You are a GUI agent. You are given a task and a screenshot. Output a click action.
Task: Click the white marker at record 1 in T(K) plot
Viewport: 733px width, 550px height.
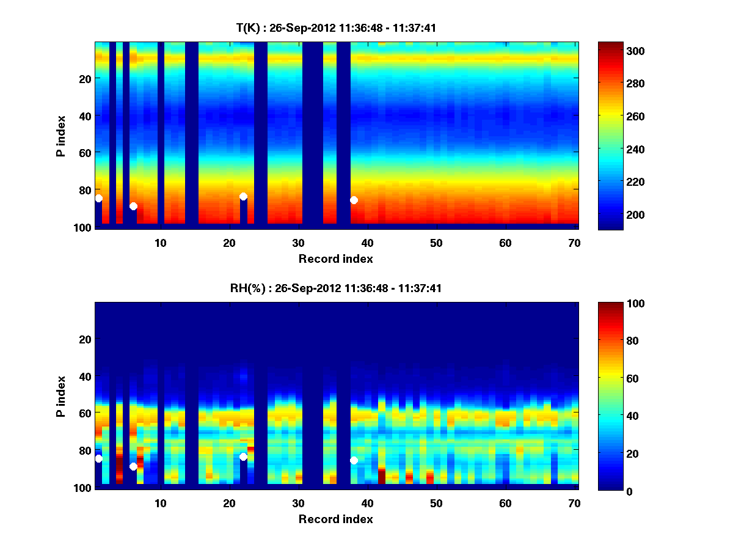tap(98, 198)
